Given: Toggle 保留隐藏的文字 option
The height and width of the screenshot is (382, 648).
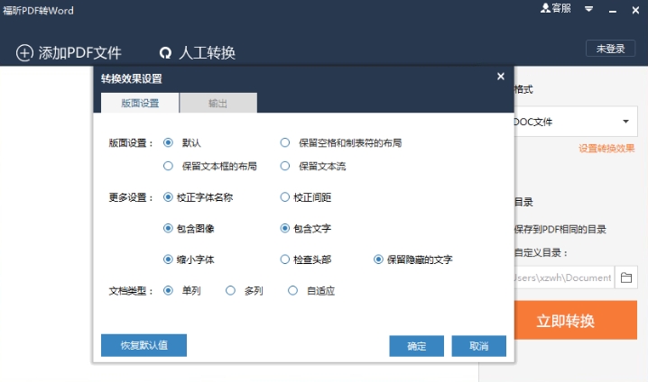Looking at the screenshot, I should pos(378,259).
